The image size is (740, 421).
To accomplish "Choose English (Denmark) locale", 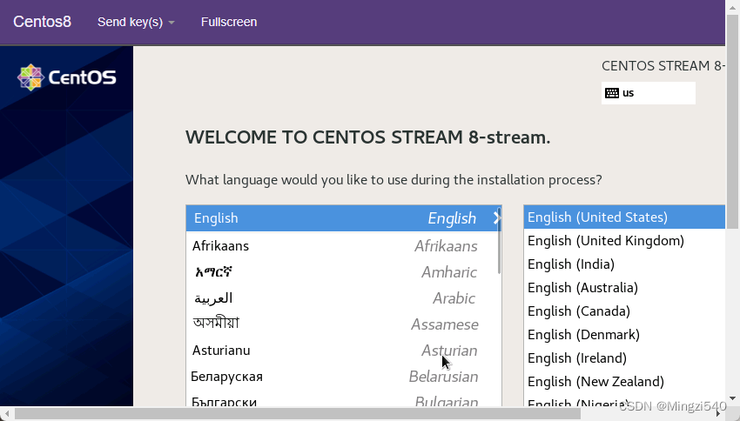I will (624, 335).
